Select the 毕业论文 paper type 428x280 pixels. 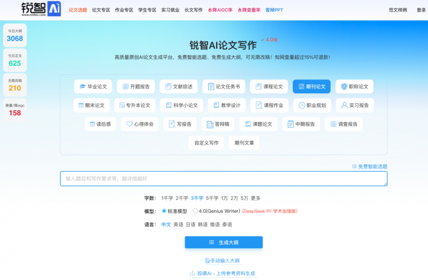coord(93,86)
